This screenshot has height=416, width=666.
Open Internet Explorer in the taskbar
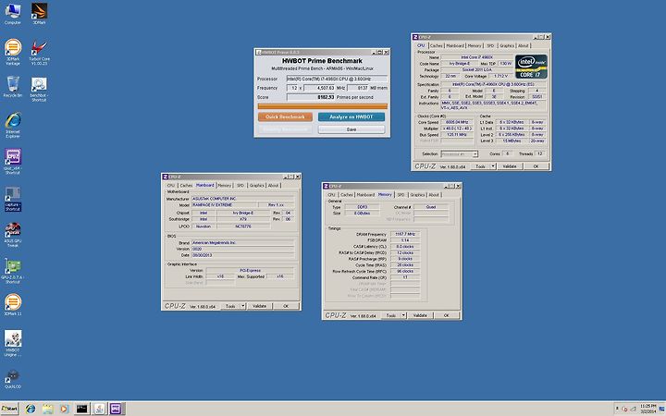(31, 409)
